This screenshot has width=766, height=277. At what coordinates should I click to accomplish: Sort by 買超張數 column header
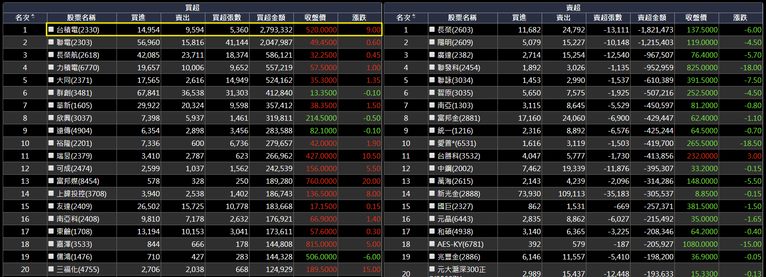point(227,18)
